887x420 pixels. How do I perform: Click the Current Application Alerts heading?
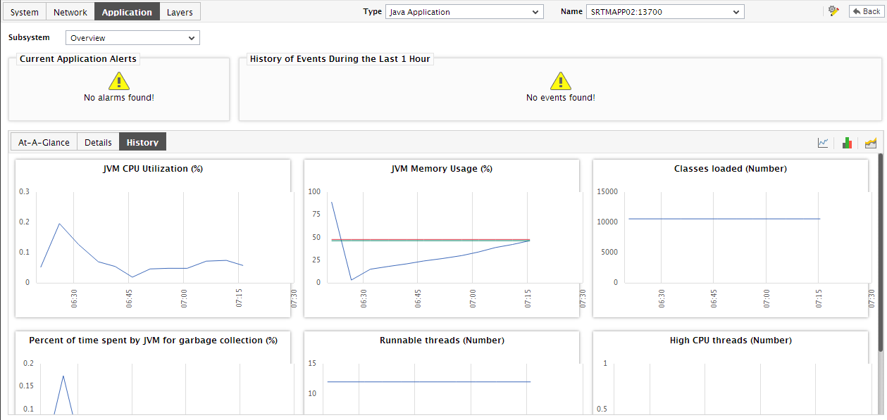78,59
